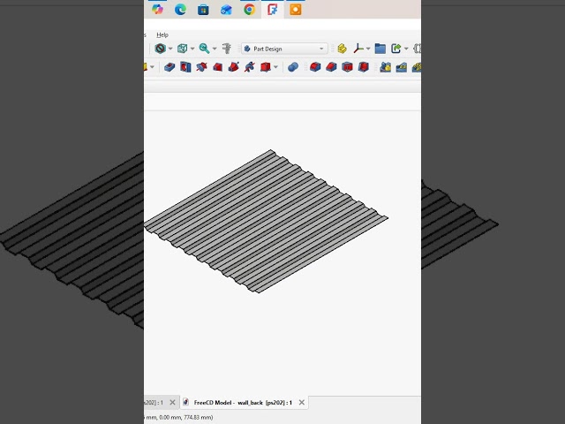Screen dimensions: 565x424
Task: Expand the dropdown beside the cut-off yellow icon
Action: [x=152, y=67]
